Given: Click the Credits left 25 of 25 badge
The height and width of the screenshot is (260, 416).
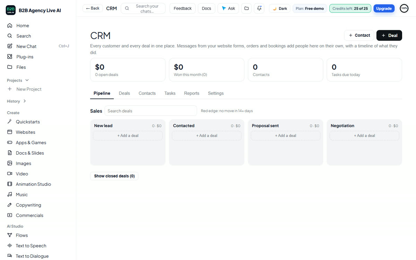Looking at the screenshot, I should 350,8.
